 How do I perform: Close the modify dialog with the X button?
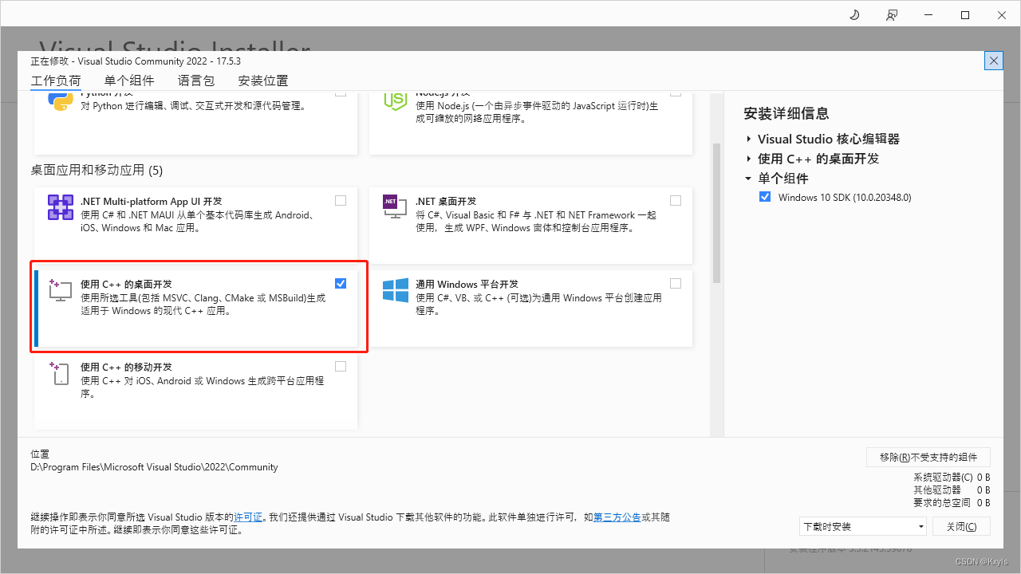click(994, 61)
